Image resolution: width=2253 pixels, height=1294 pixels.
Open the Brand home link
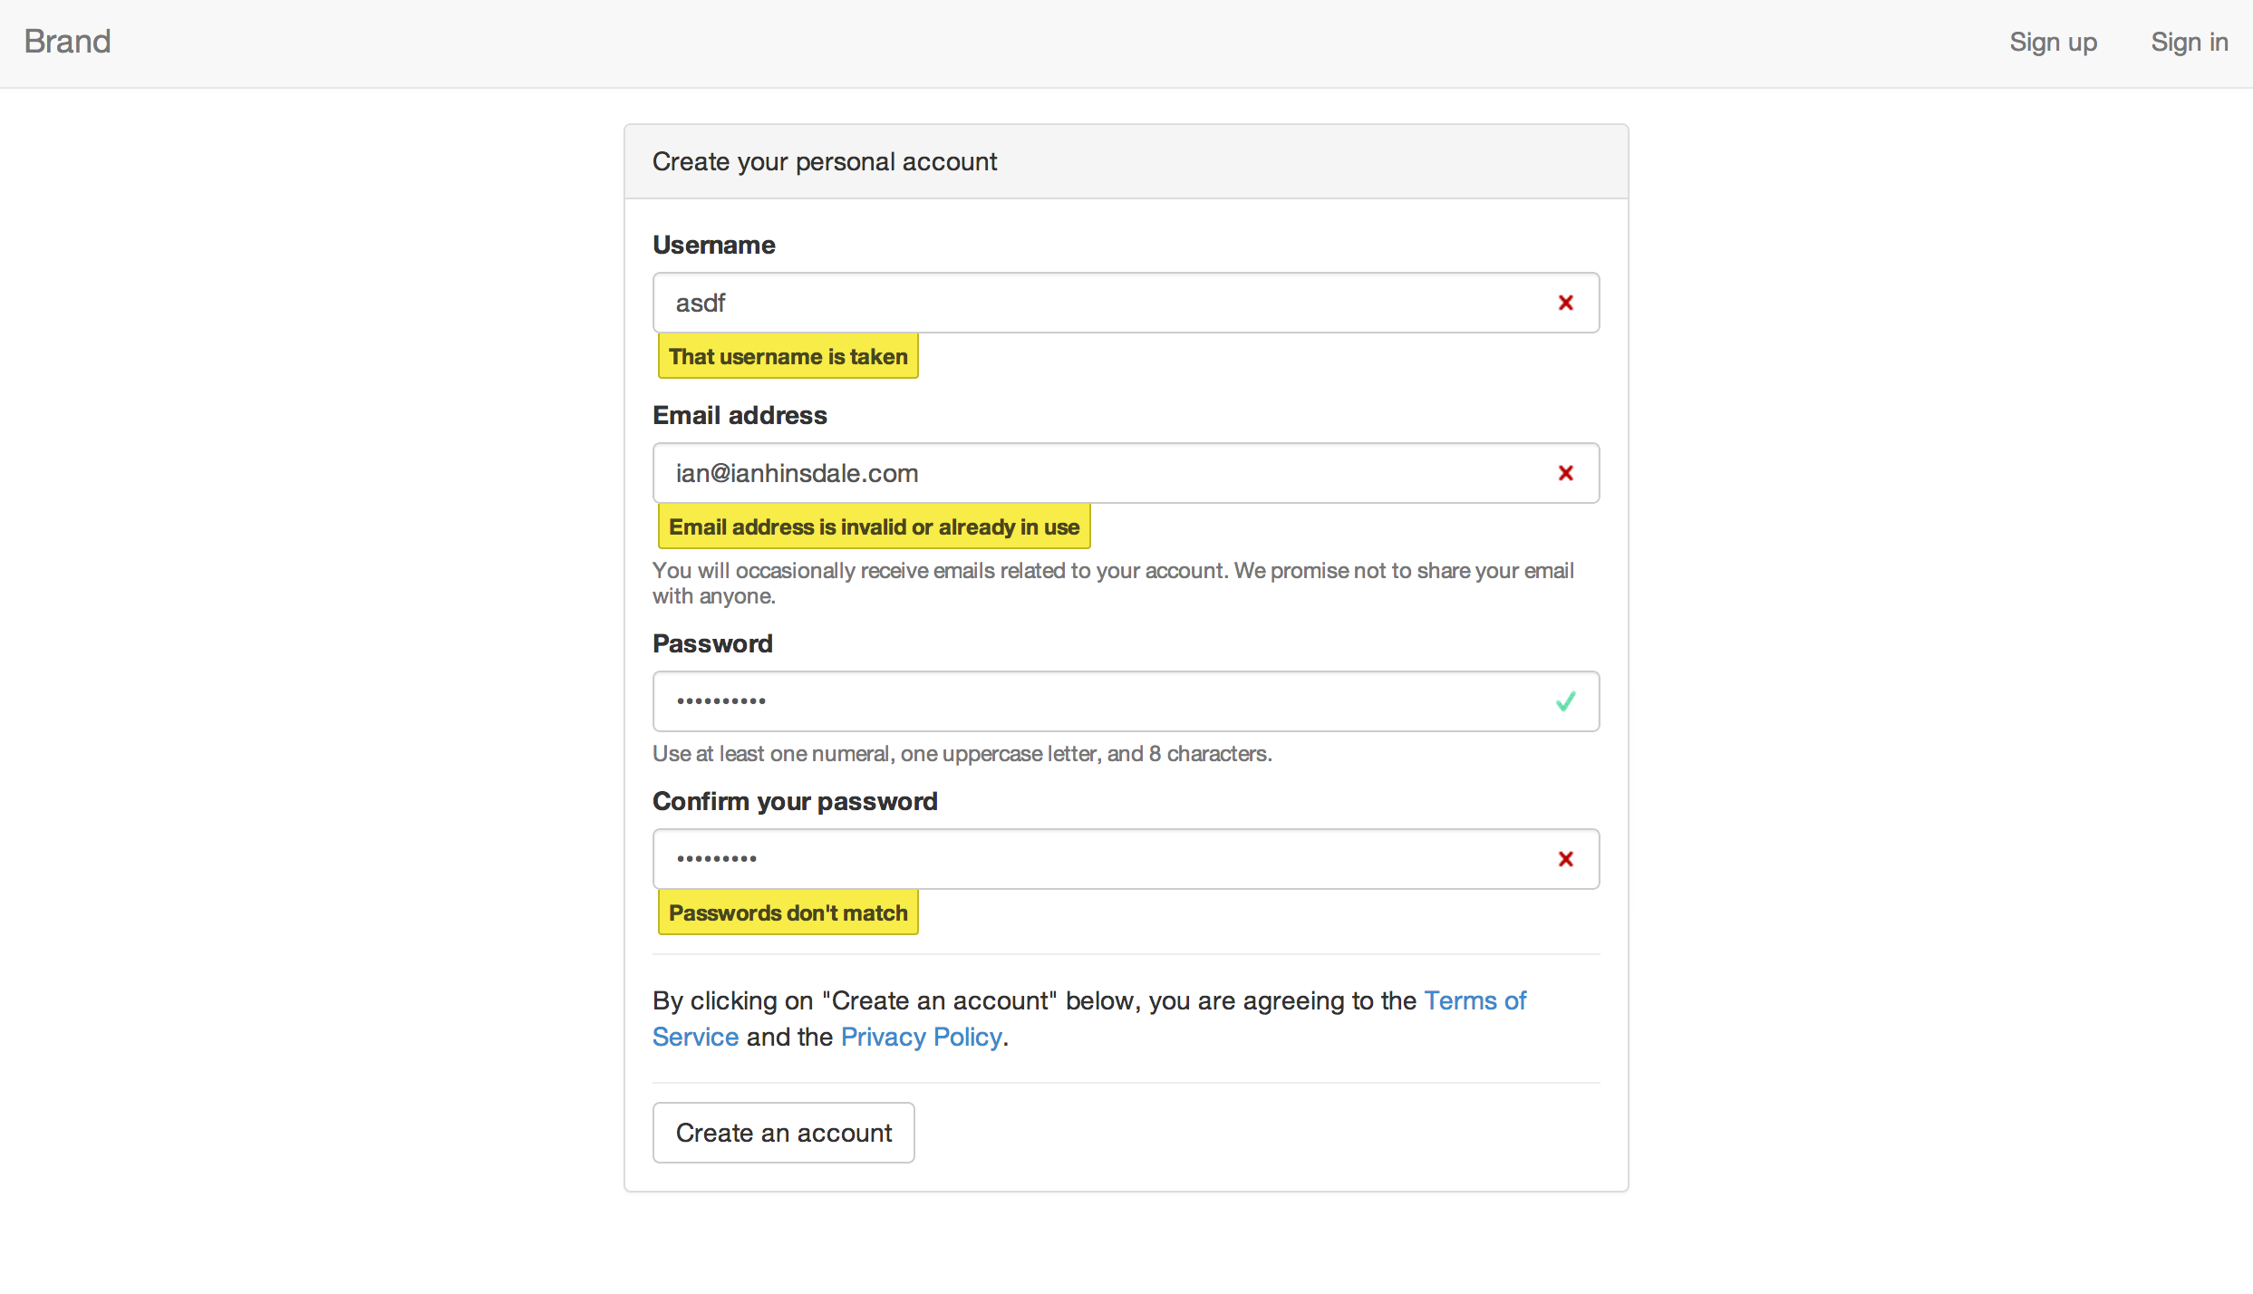(x=67, y=42)
